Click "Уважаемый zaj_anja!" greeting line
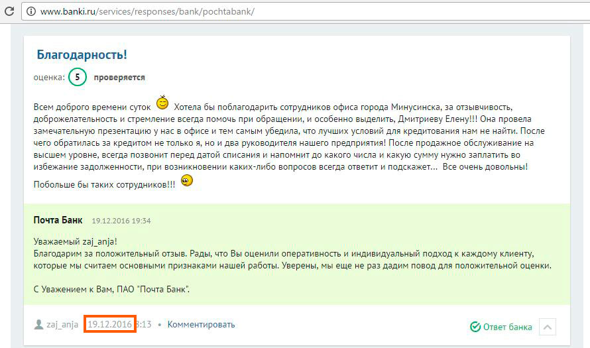Viewport: 590px width, 348px height. (x=76, y=241)
